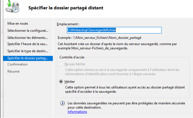Click the Spécifier le dossier partagé distant heading
The height and width of the screenshot is (118, 193).
(x=66, y=8)
